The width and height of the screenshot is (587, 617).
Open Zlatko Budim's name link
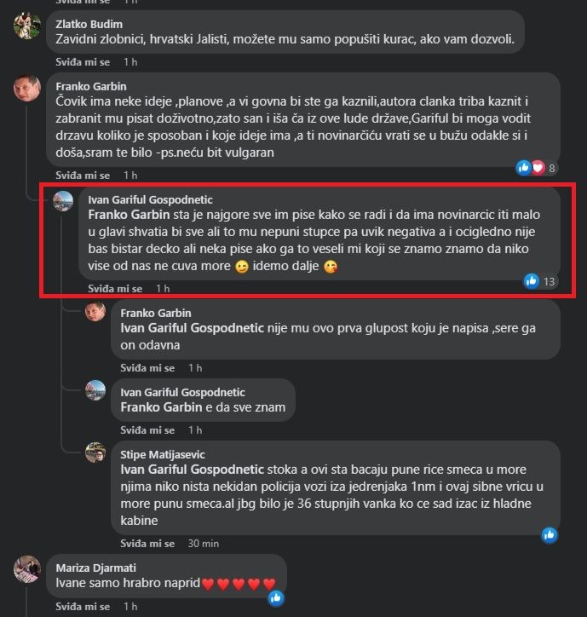point(89,25)
